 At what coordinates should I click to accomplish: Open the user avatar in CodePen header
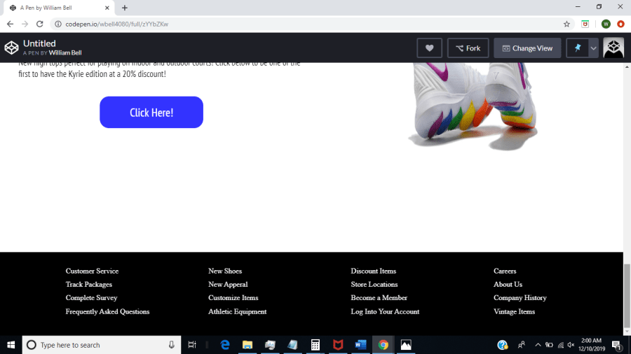pos(613,48)
